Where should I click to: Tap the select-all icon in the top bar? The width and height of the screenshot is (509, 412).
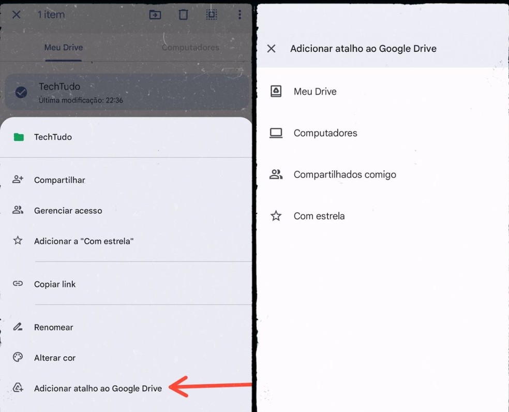pyautogui.click(x=212, y=14)
